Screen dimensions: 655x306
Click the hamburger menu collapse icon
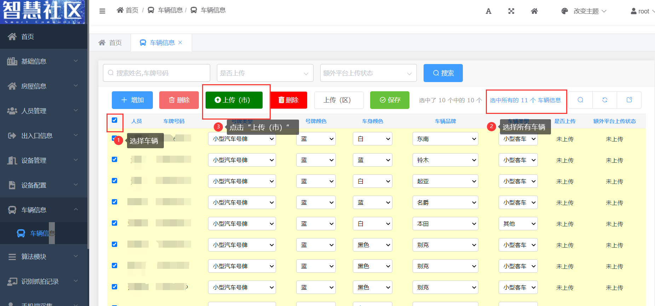102,11
